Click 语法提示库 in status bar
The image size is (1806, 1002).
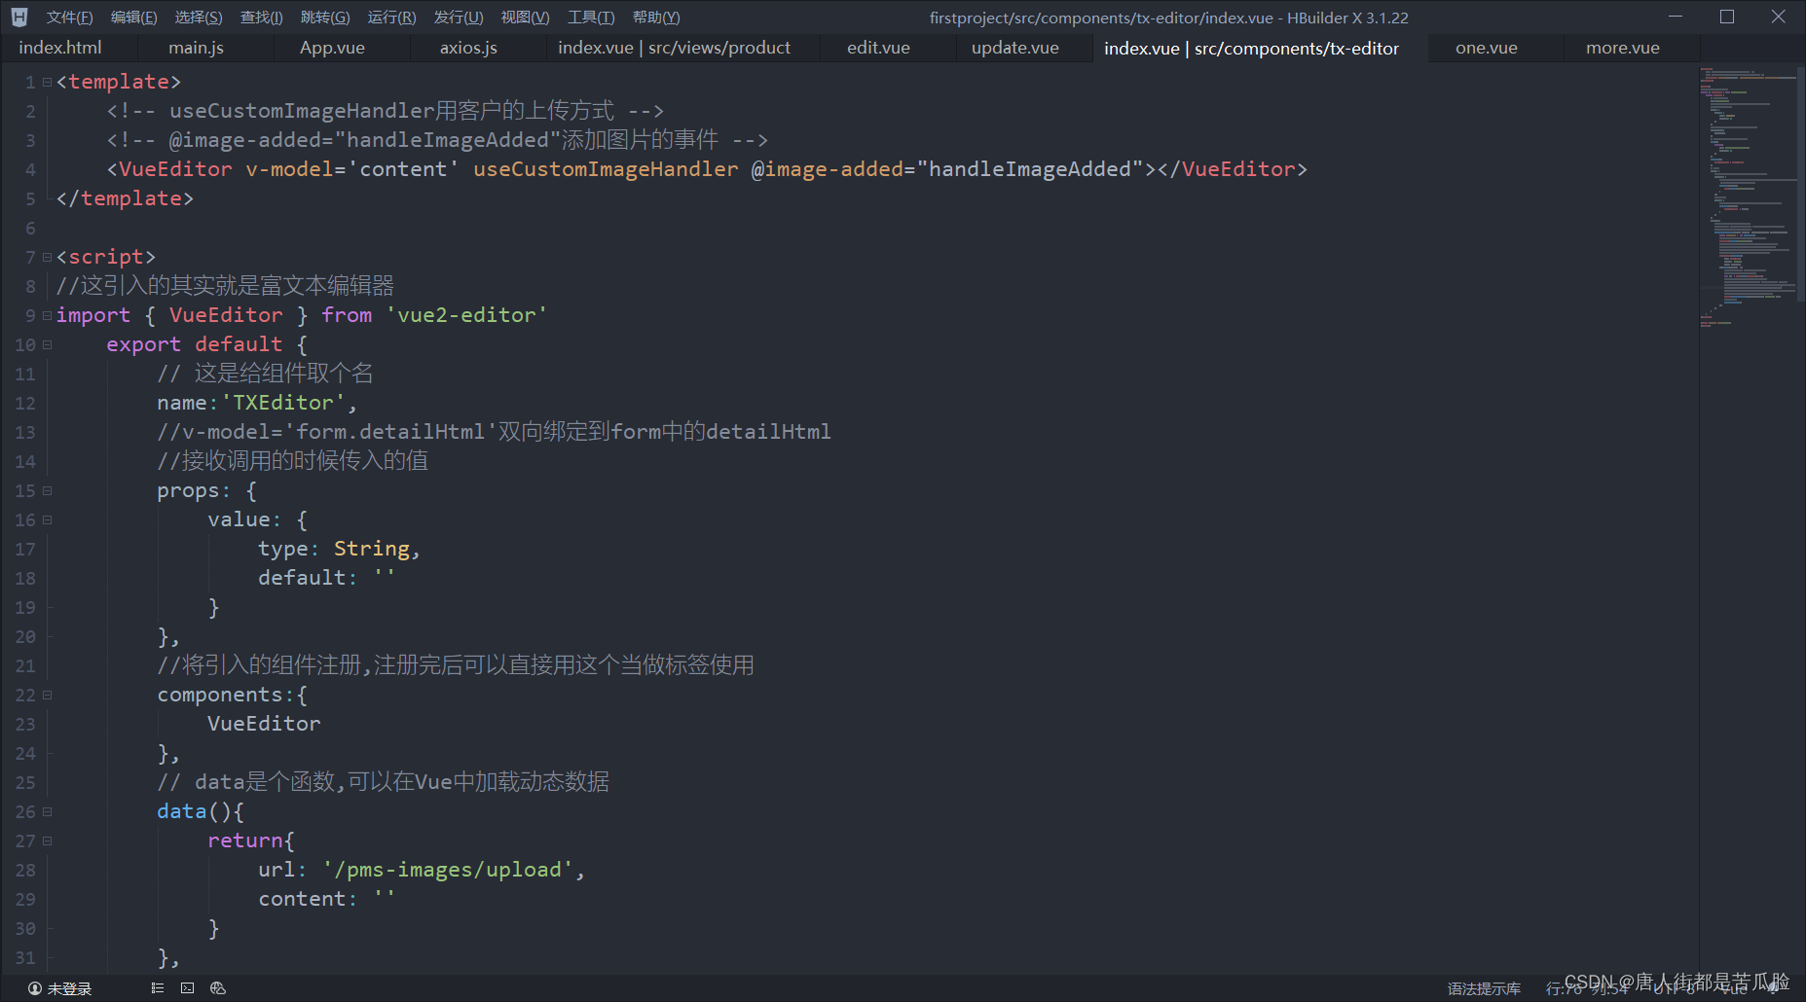[x=1484, y=988]
